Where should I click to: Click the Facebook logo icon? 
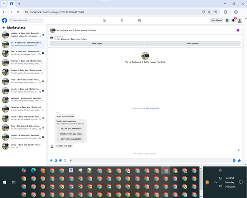[4, 20]
